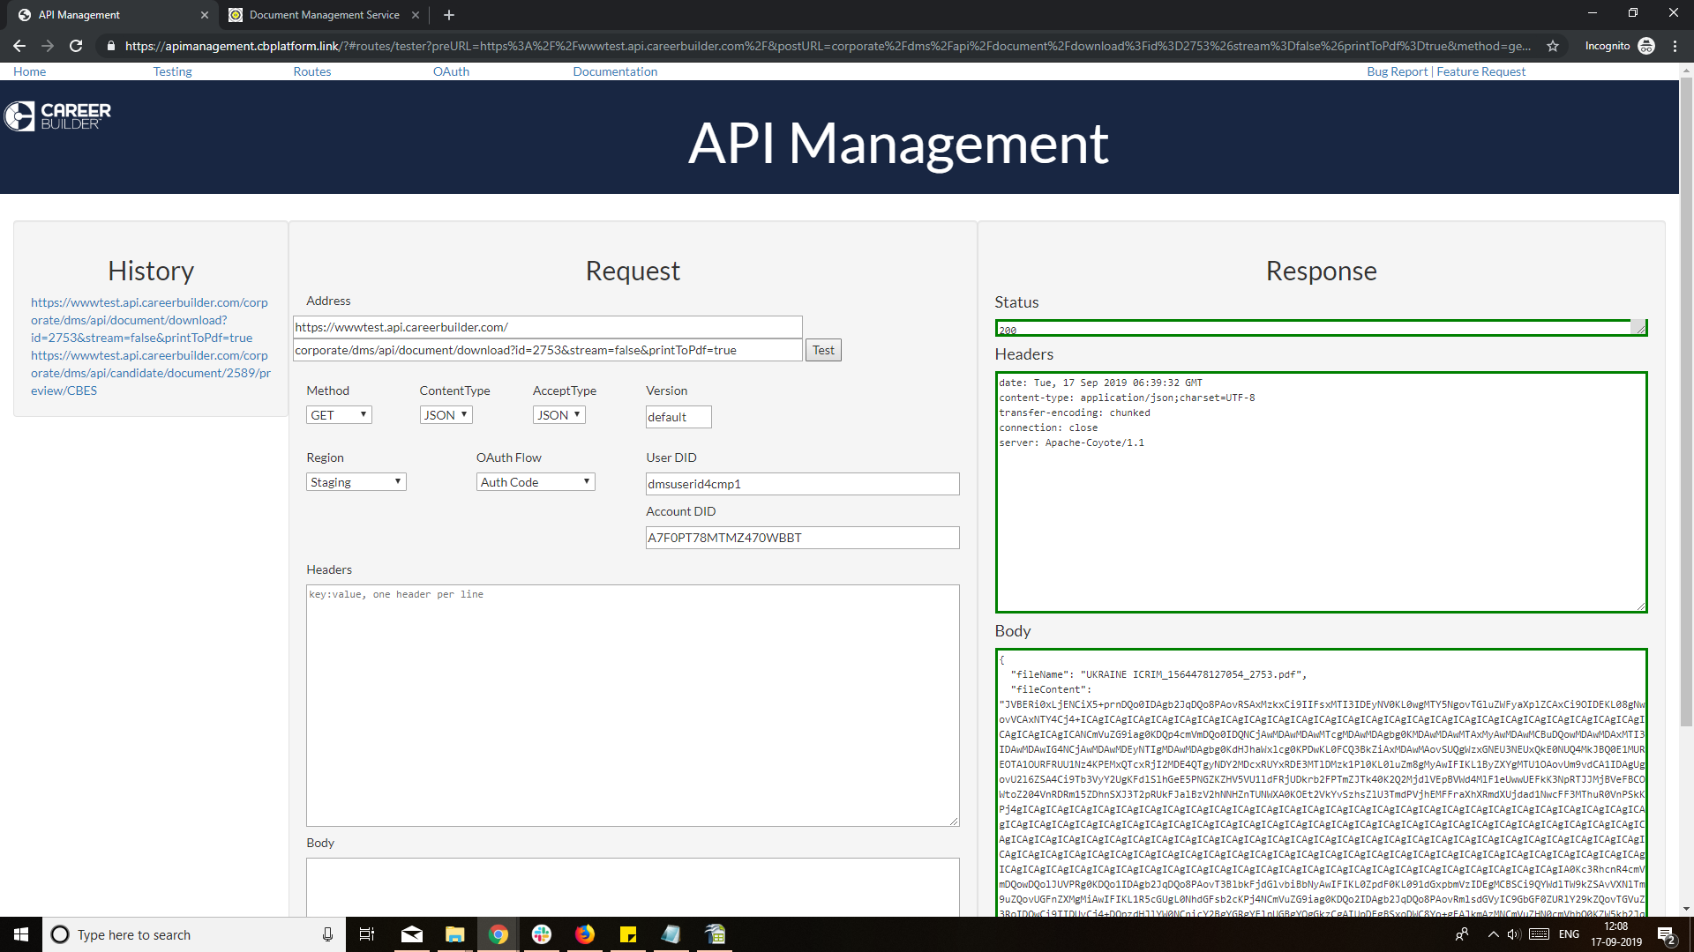Open history link for candidate document preview
Viewport: 1694px width, 952px height.
point(150,373)
